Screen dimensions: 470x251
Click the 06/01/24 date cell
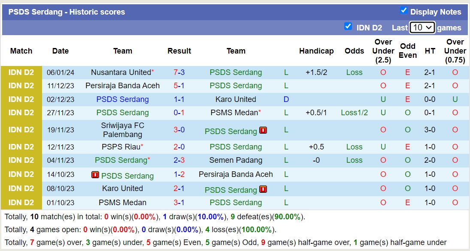pos(60,72)
